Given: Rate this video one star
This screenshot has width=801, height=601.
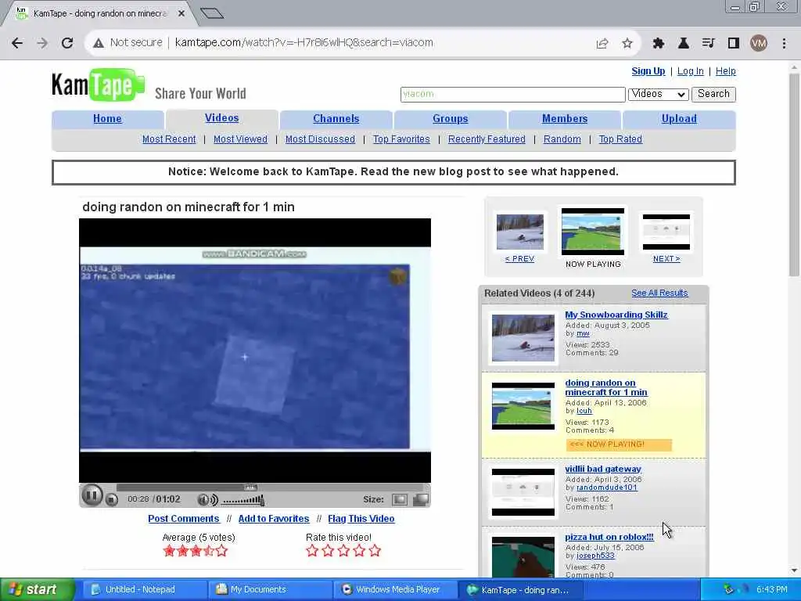Looking at the screenshot, I should 312,550.
